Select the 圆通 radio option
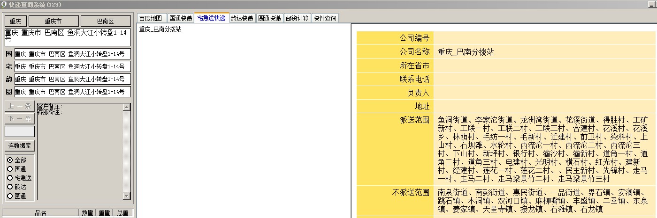 [10, 196]
